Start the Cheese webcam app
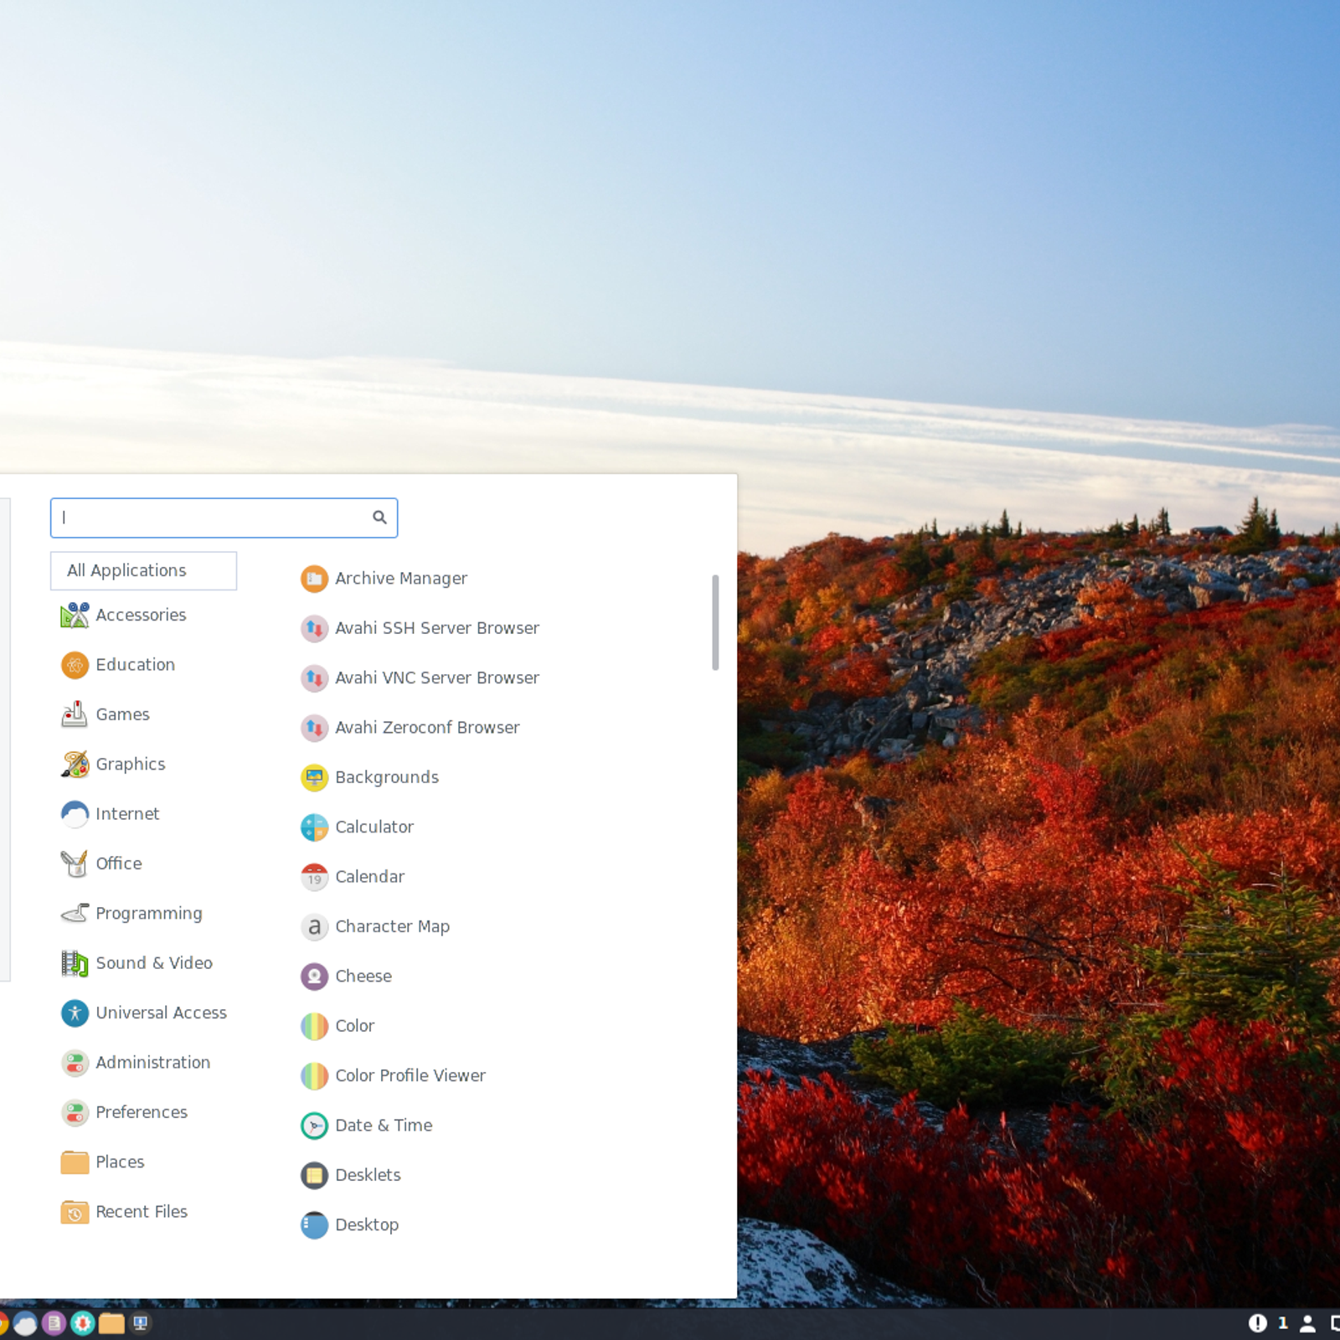Image resolution: width=1340 pixels, height=1340 pixels. click(x=363, y=977)
